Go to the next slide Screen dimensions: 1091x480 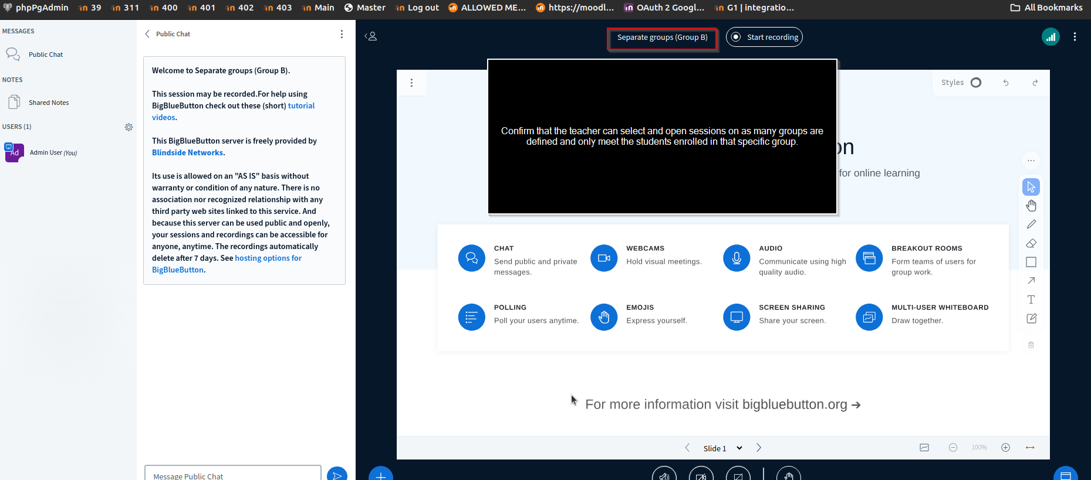759,448
